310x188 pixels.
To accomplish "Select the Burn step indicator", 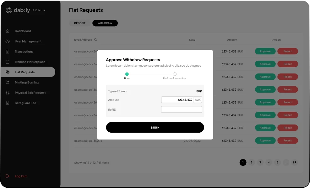I will (127, 74).
